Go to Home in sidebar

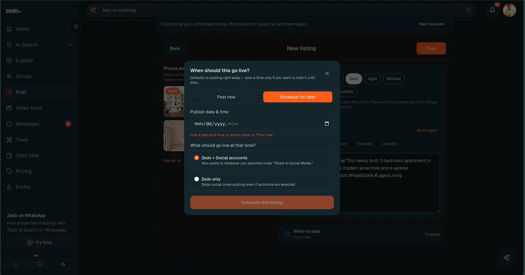(x=40, y=29)
